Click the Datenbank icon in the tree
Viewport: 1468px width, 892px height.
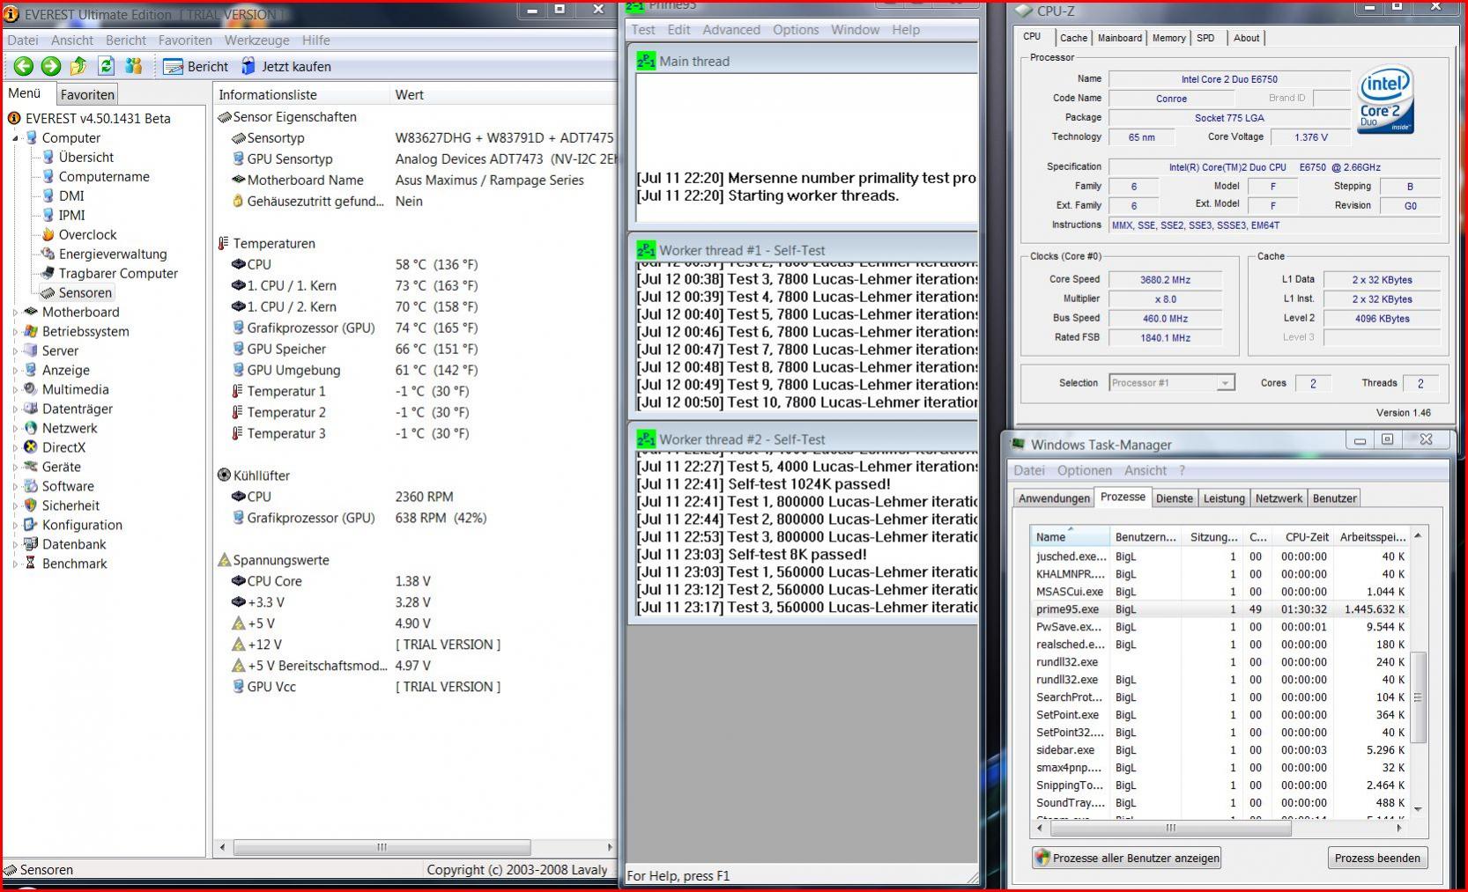31,544
